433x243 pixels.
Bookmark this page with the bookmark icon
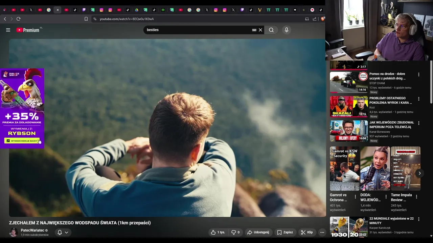(x=86, y=19)
